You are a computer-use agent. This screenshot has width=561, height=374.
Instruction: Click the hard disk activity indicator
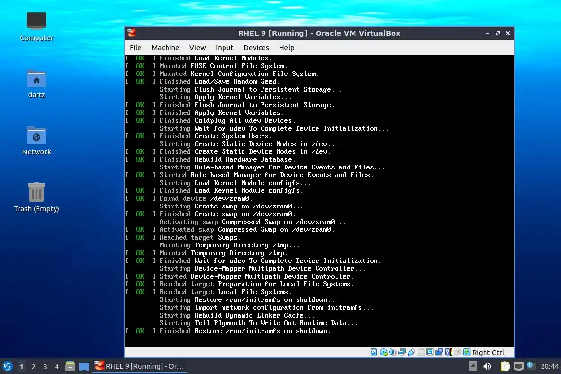(x=374, y=352)
